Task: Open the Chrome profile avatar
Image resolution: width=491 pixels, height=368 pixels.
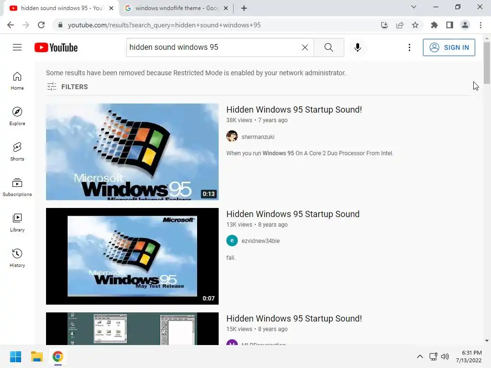Action: click(x=465, y=25)
